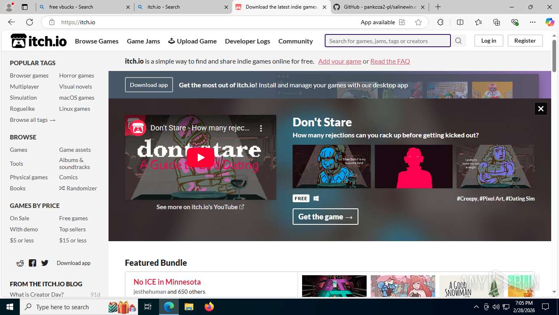559x315 pixels.
Task: Open Browser essentials heart icon
Action: (515, 22)
